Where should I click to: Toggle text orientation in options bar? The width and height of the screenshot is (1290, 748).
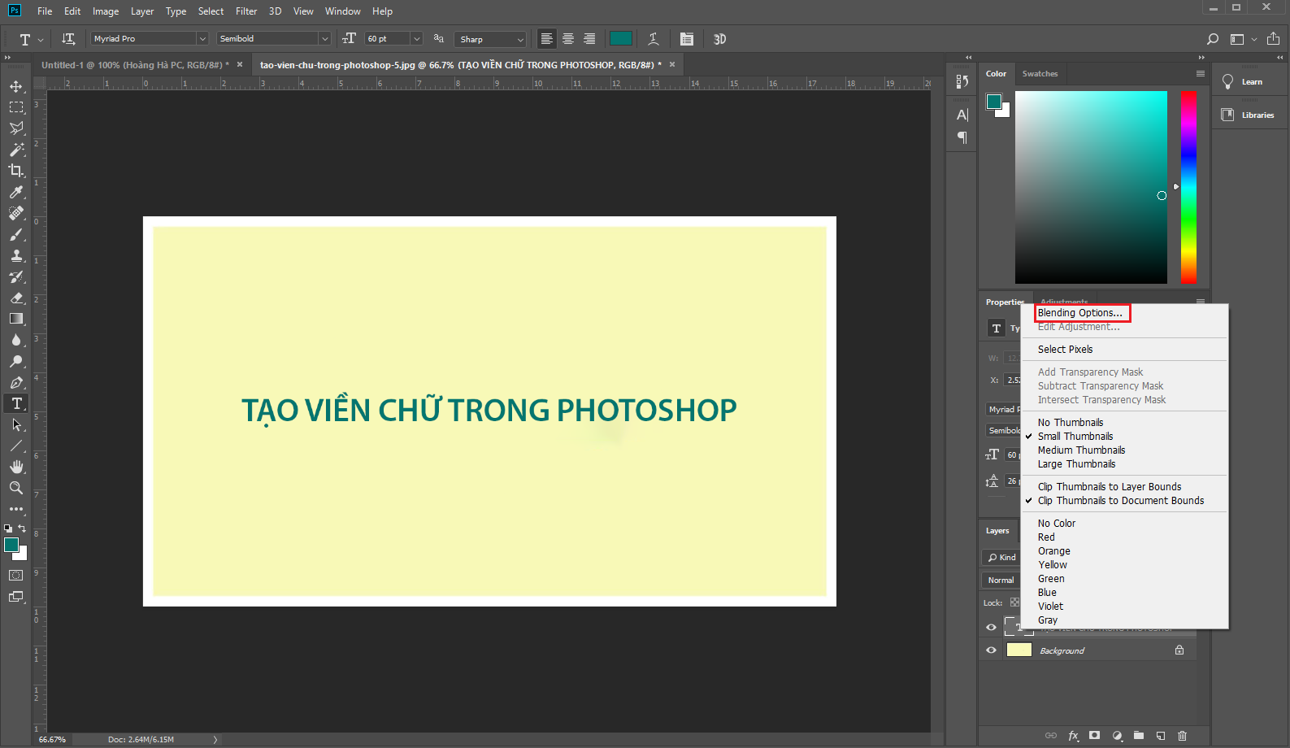point(68,39)
